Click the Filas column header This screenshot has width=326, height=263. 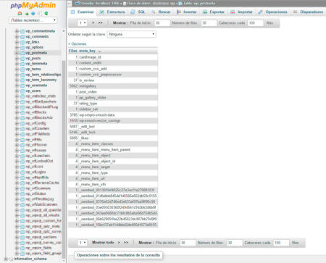click(x=73, y=51)
